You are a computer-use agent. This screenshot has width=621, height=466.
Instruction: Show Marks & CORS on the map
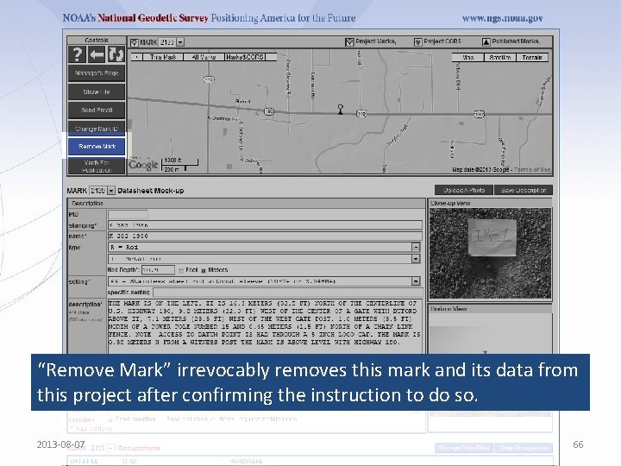pos(245,57)
